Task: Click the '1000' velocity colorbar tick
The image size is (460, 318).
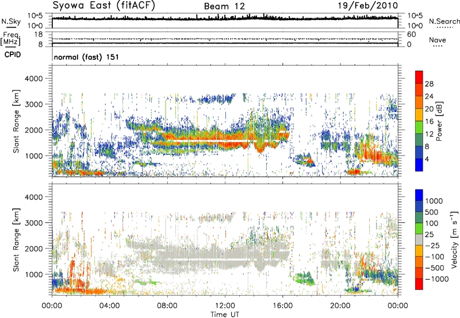Action: [x=434, y=201]
